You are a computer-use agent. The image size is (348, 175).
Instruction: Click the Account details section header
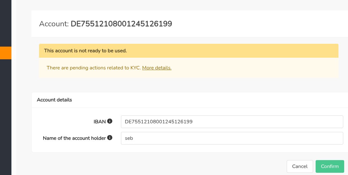point(55,100)
